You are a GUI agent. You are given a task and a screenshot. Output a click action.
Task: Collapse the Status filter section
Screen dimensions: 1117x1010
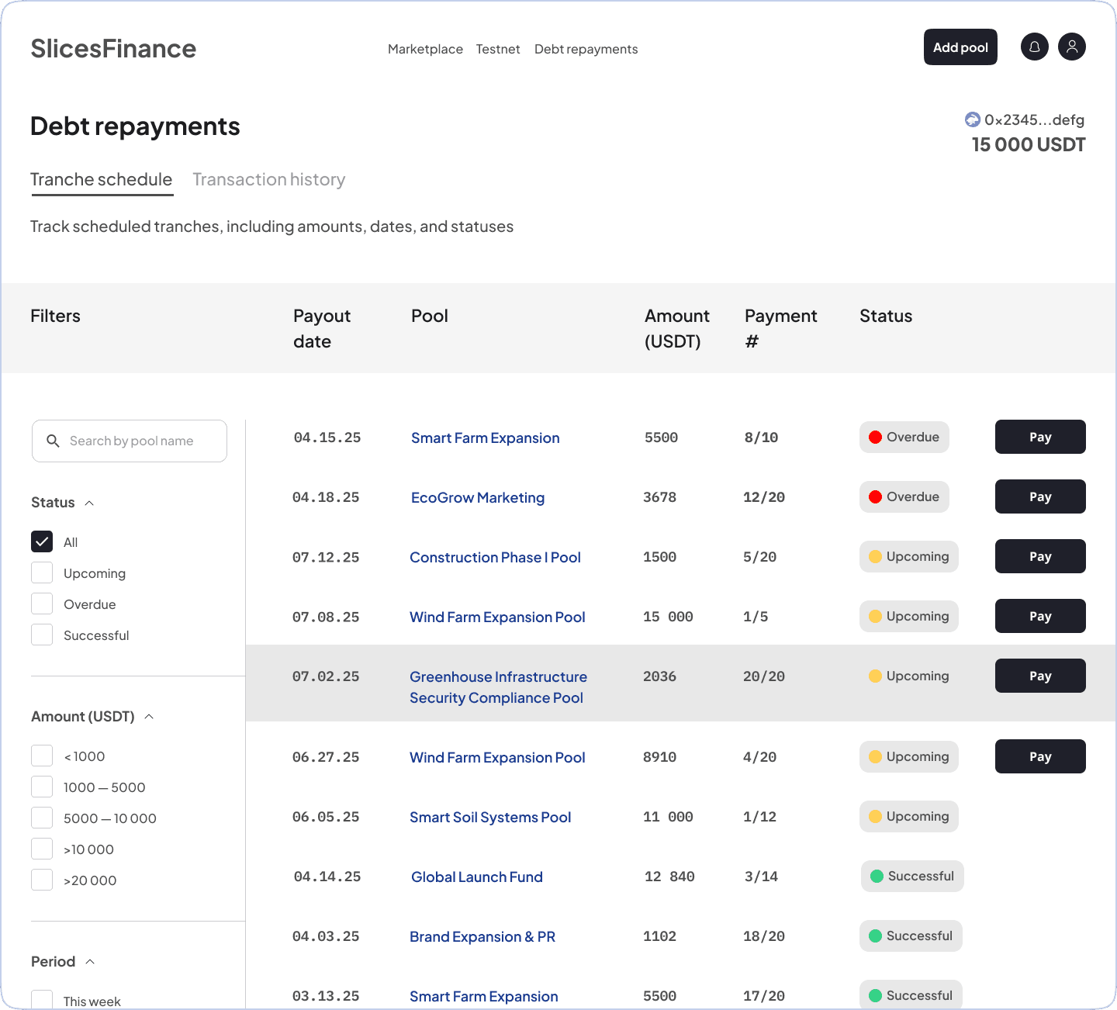[x=89, y=503]
